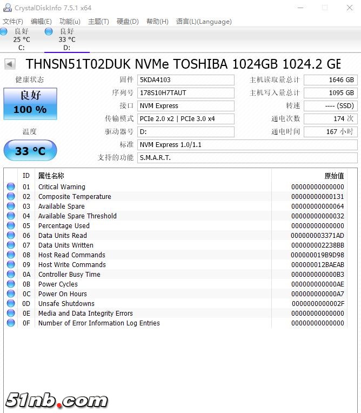Click the 33 °C temperature button
The image size is (361, 413).
tap(30, 151)
